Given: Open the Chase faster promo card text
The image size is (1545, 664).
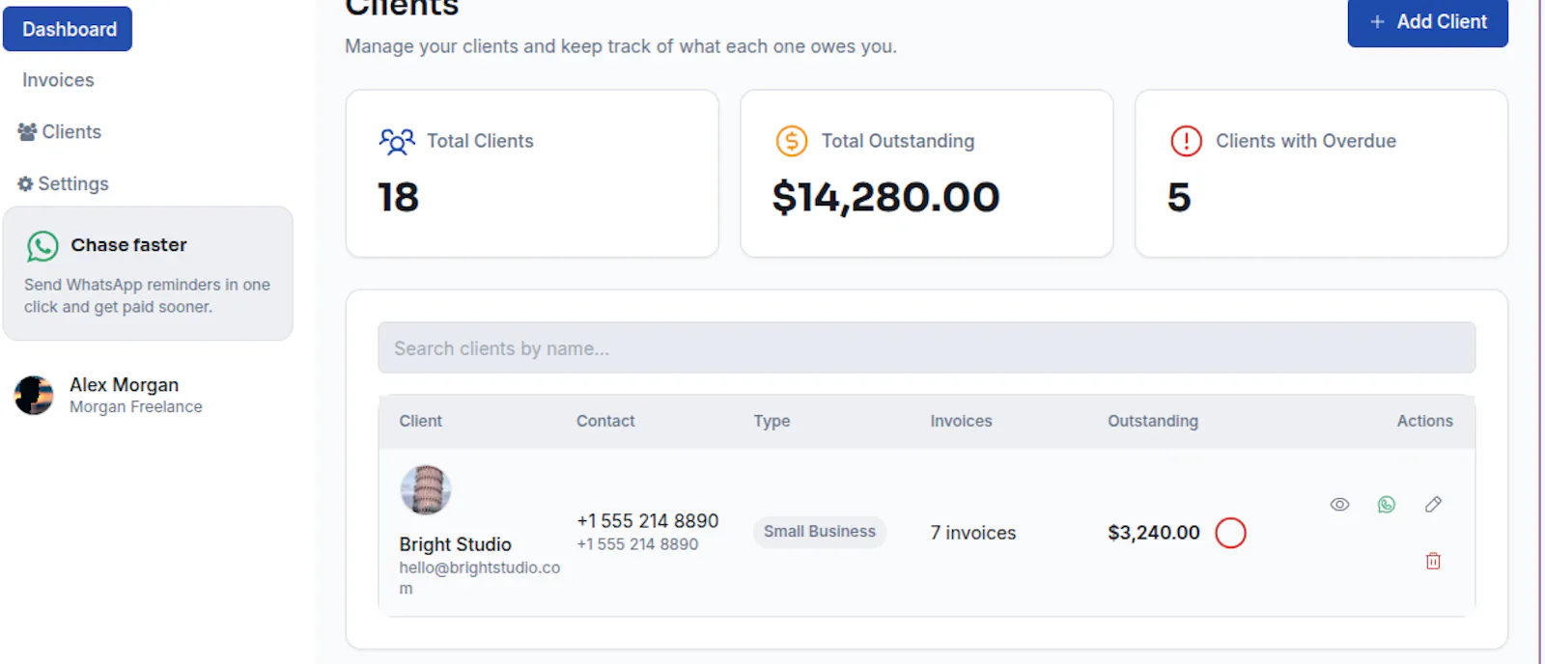Looking at the screenshot, I should 147,295.
